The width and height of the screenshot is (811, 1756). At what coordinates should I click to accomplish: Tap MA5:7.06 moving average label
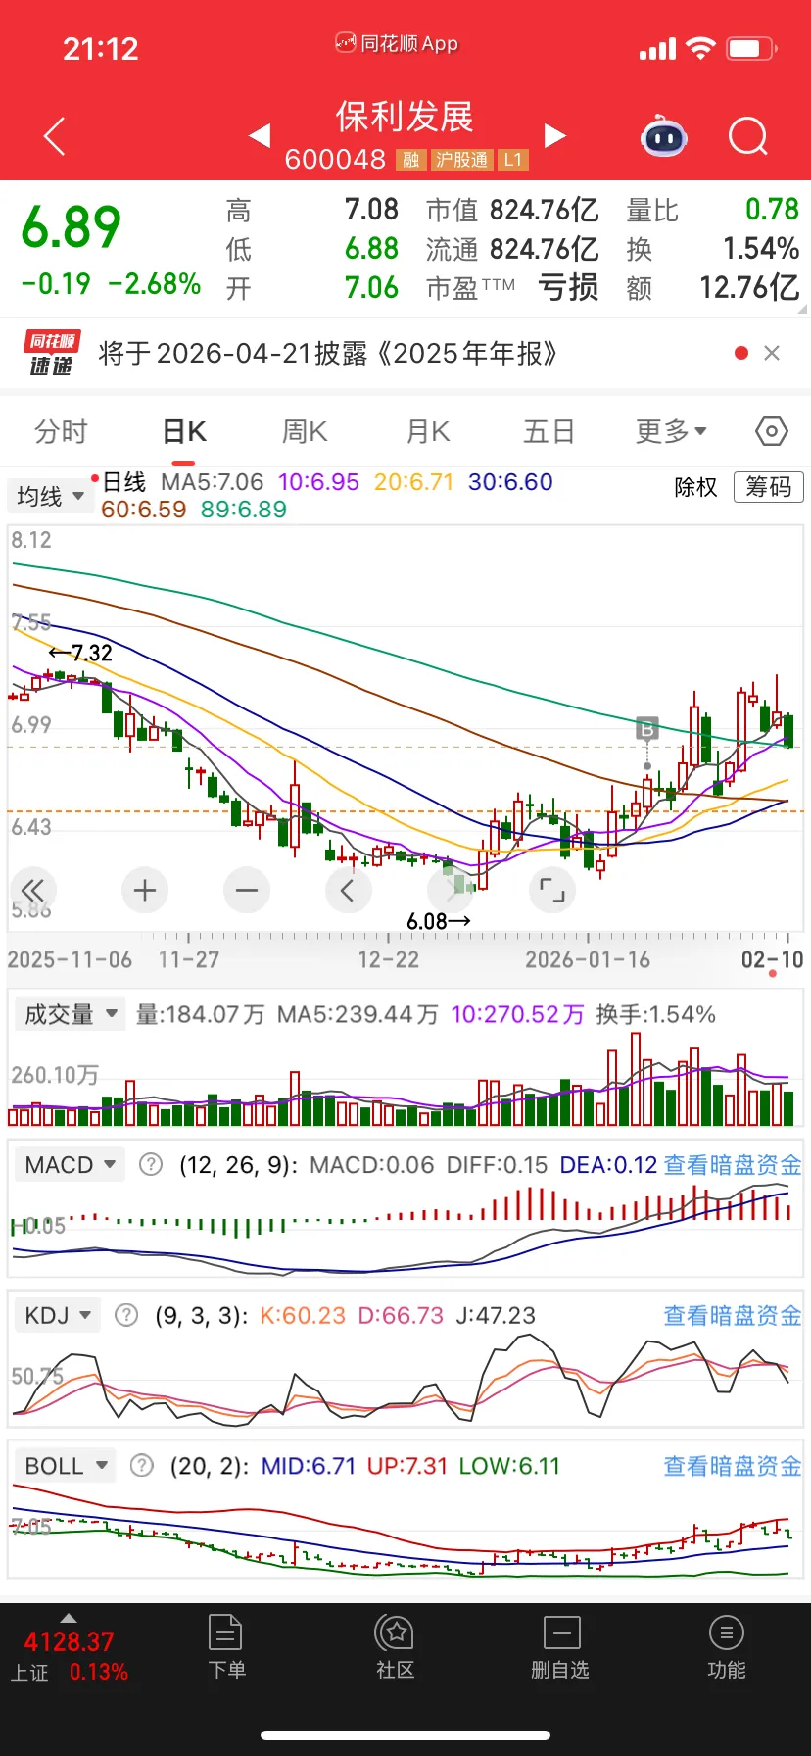tap(212, 482)
